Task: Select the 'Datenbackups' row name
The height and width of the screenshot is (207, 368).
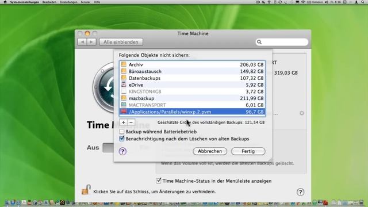Action: 144,78
